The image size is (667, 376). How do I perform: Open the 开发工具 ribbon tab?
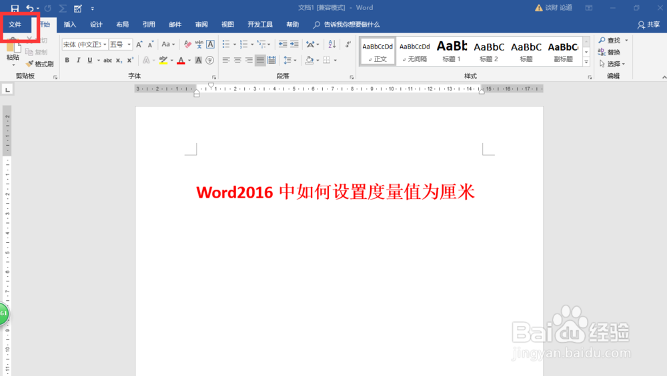[x=260, y=25]
